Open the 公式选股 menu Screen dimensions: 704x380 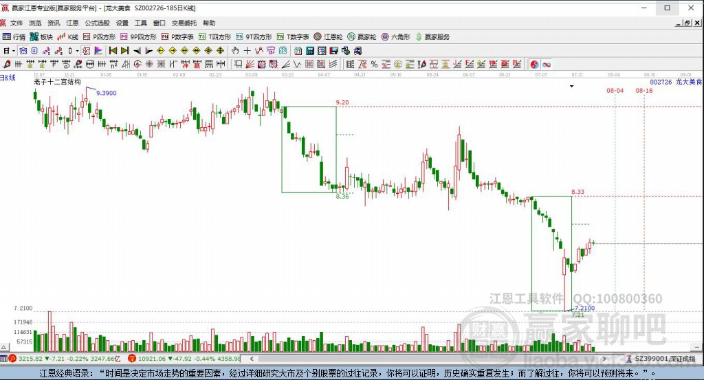click(98, 23)
